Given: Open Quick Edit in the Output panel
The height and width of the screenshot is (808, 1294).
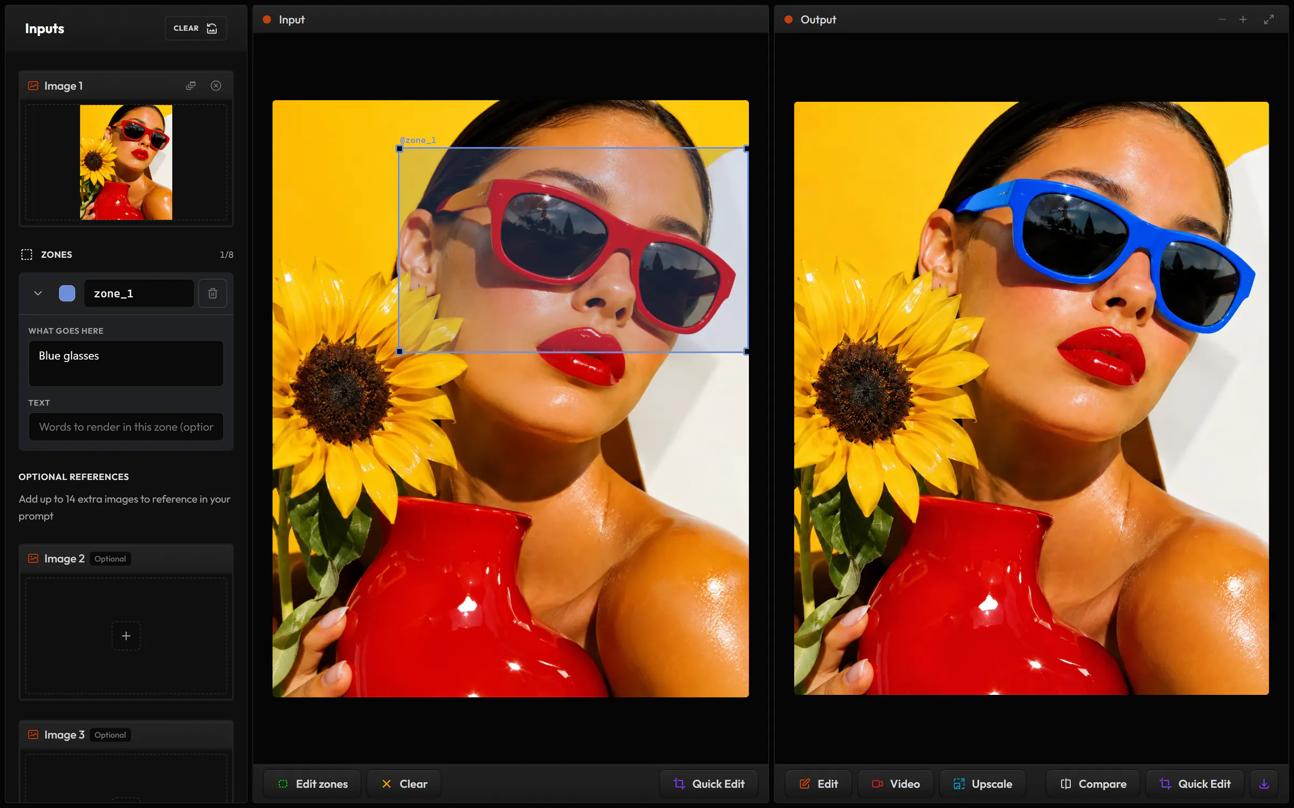Looking at the screenshot, I should pyautogui.click(x=1195, y=784).
